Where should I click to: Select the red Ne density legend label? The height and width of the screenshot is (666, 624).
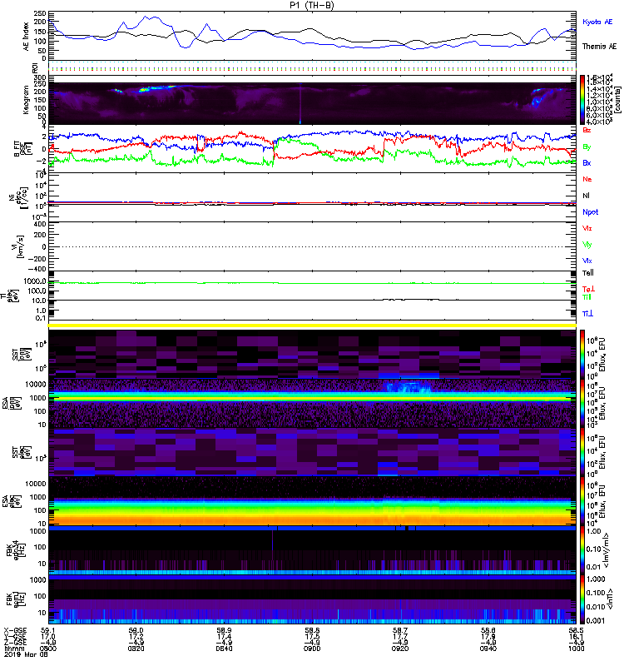pos(587,179)
